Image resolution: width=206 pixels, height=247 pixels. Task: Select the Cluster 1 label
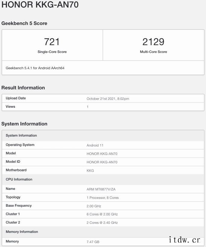13,214
